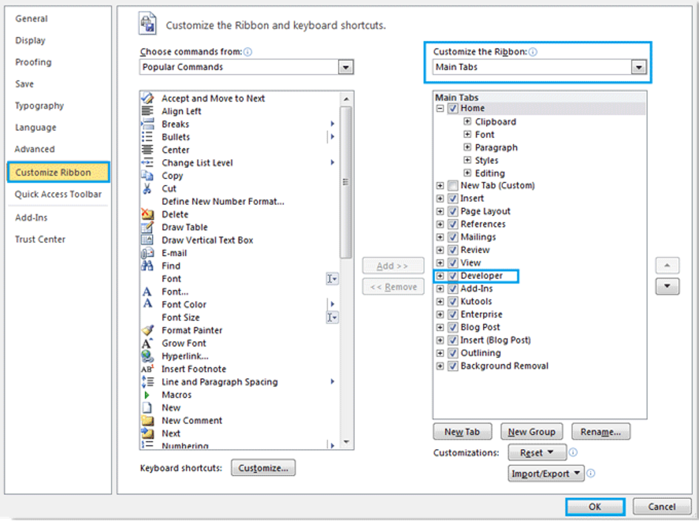Click the Cancel button
The image size is (699, 521).
[661, 507]
